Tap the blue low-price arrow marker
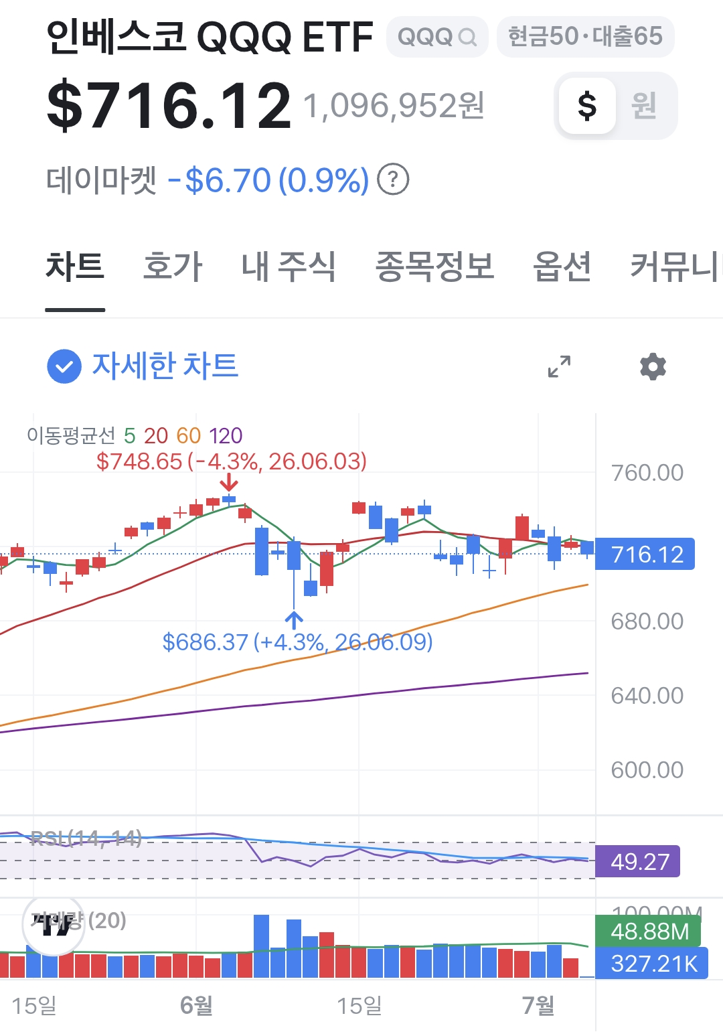This screenshot has width=723, height=1036. pos(294,619)
